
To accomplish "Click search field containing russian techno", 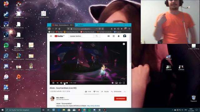I will pos(81,36).
